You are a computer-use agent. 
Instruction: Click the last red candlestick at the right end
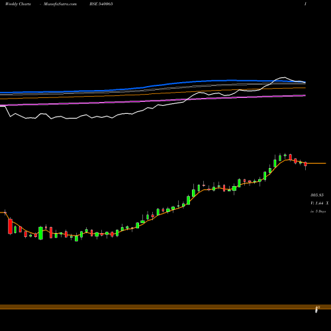[x=306, y=164]
